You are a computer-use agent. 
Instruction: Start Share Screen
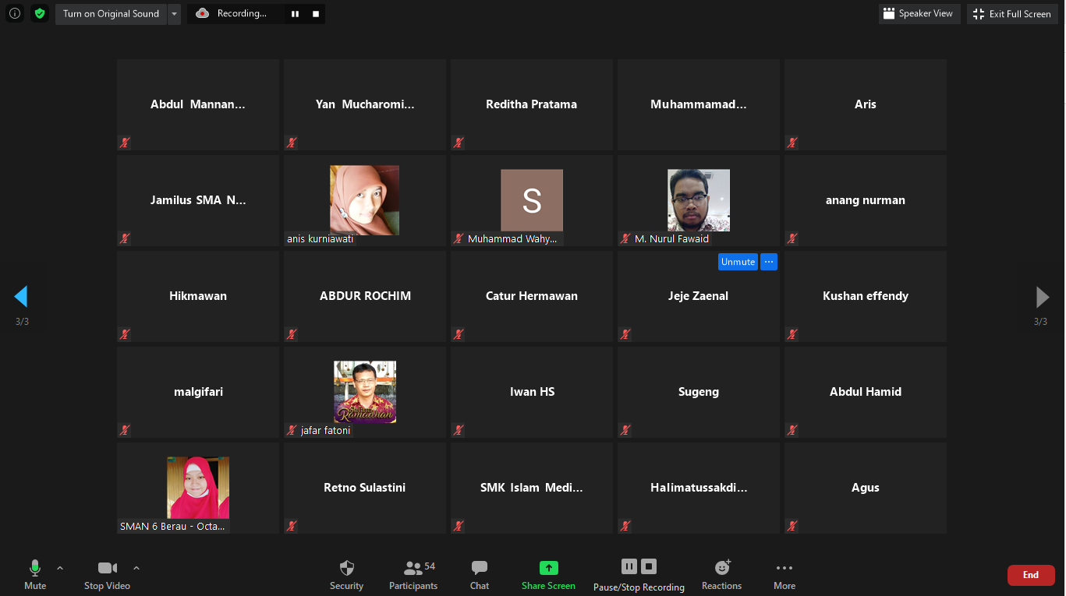tap(548, 575)
